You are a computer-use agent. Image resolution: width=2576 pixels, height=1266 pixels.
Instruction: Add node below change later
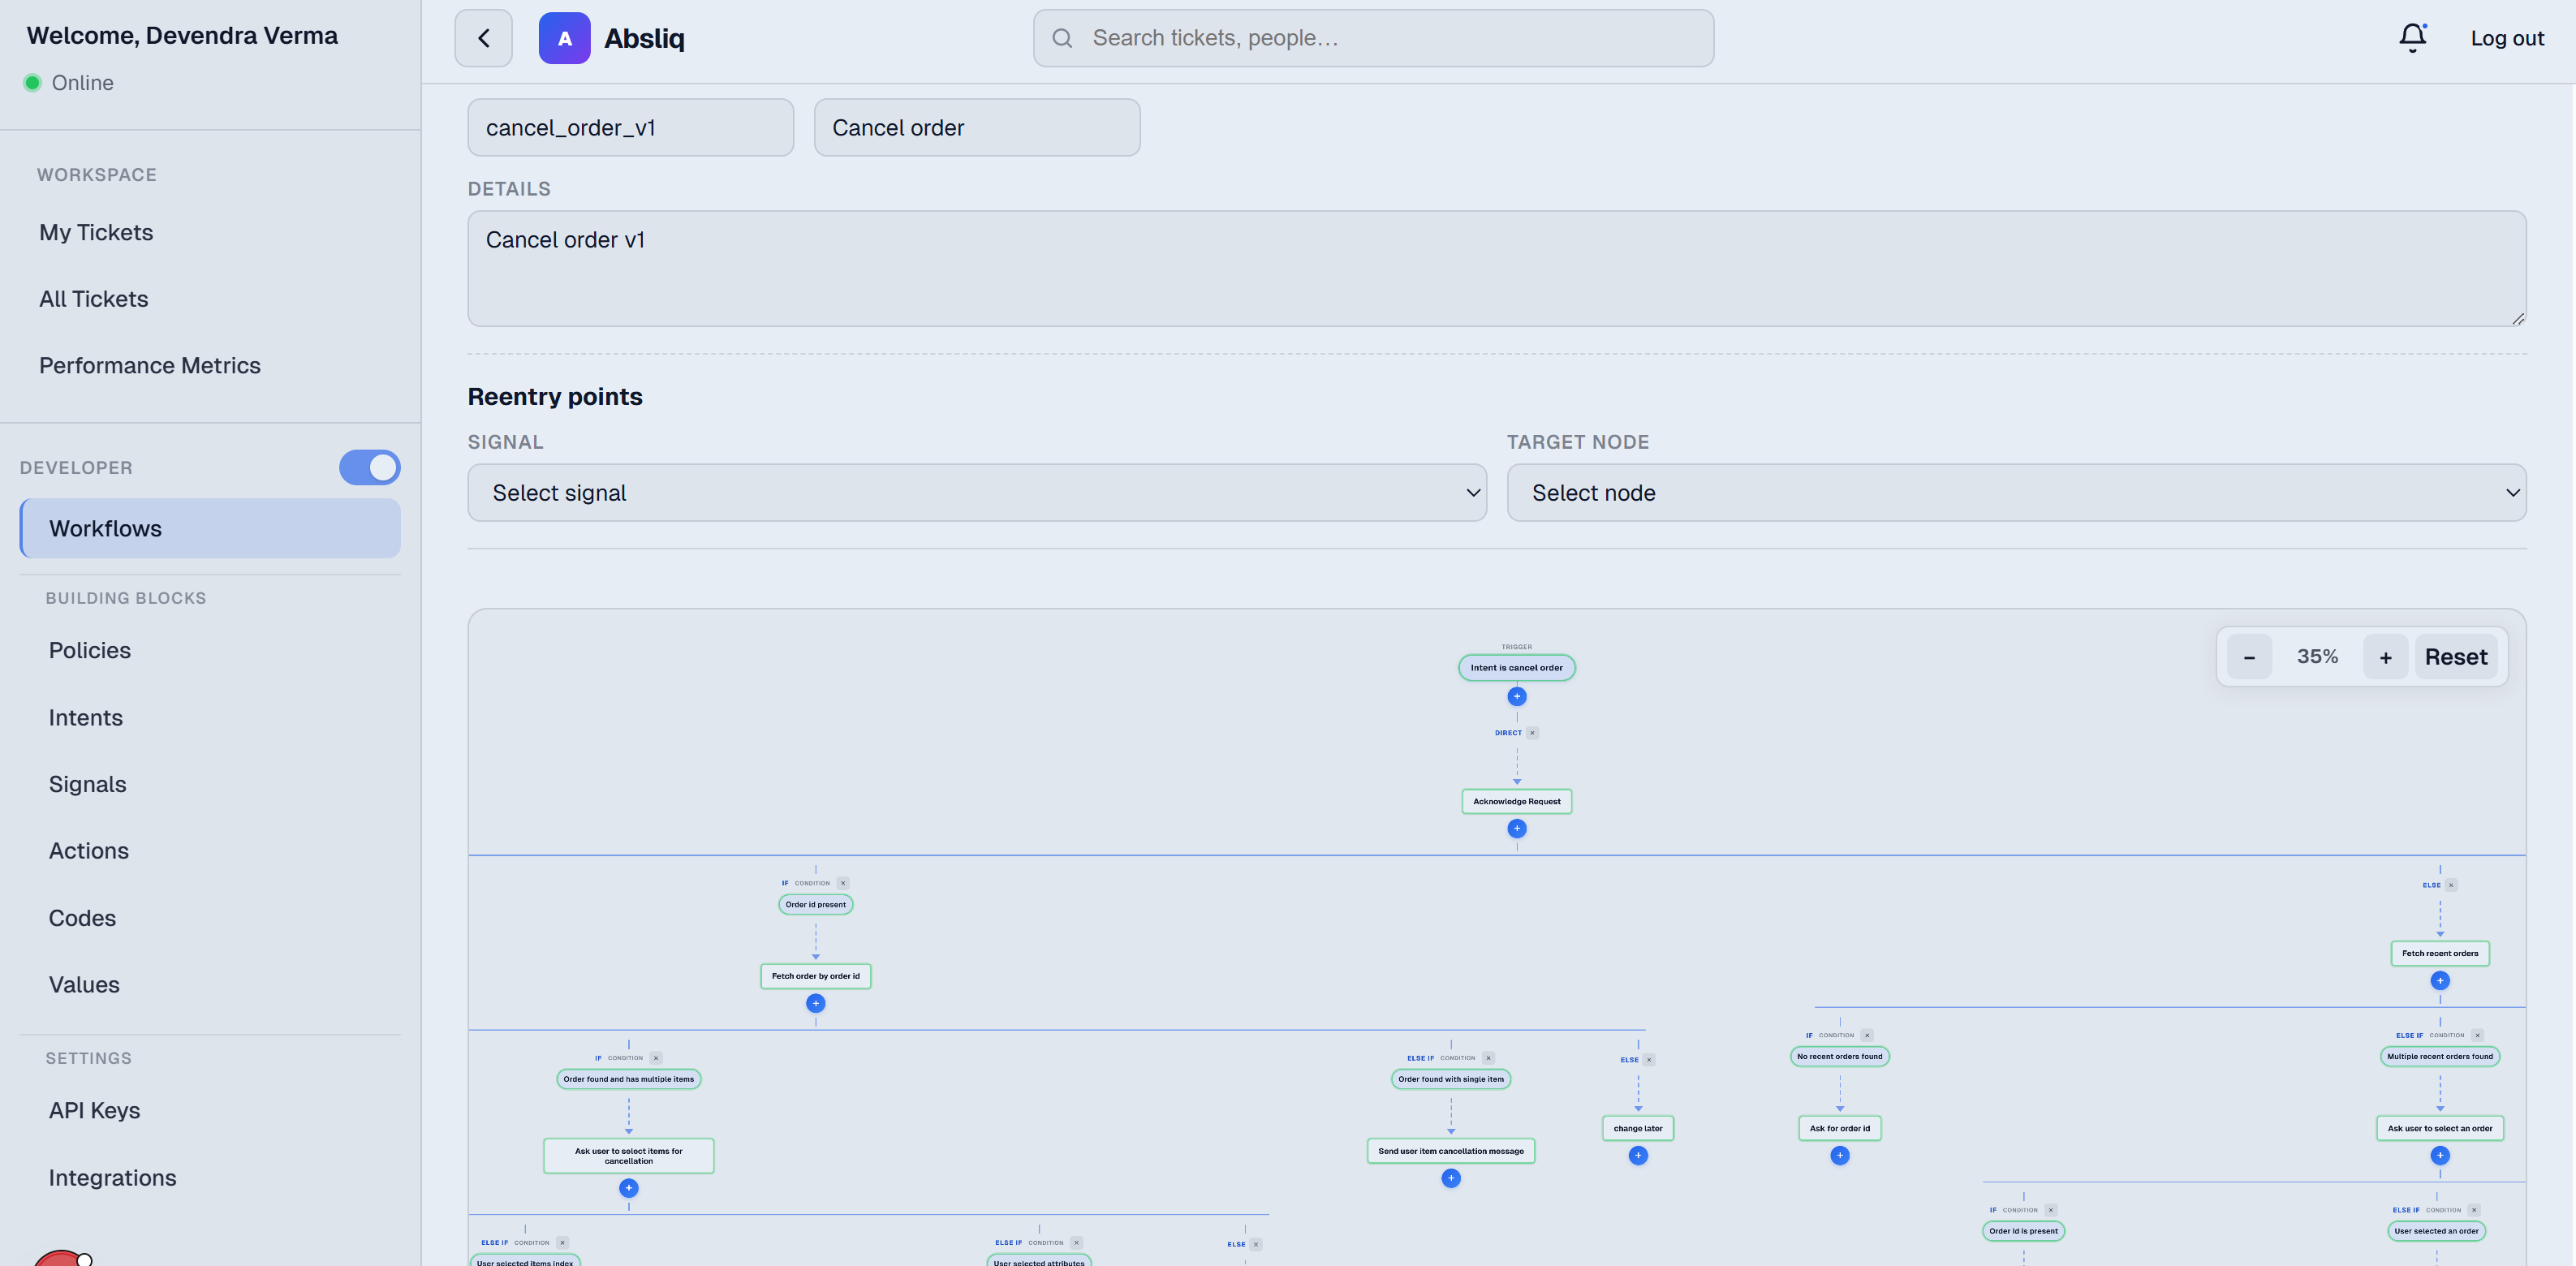1637,1155
